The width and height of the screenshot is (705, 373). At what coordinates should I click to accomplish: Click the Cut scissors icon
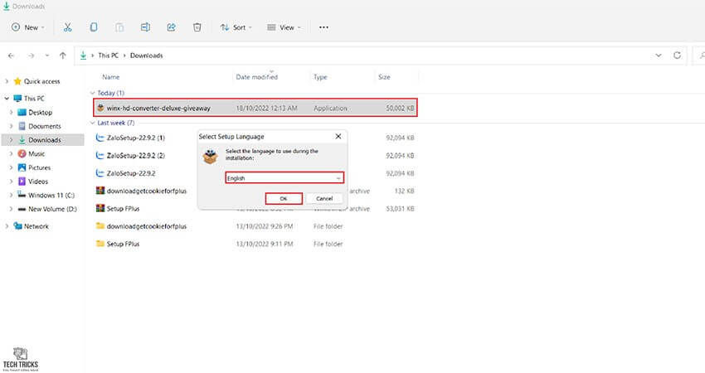pyautogui.click(x=67, y=27)
